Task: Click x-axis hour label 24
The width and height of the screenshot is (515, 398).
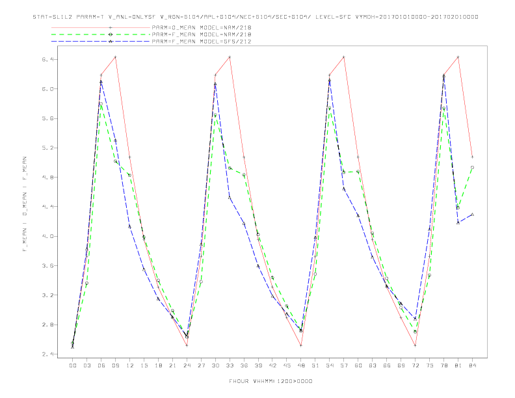Action: point(187,365)
